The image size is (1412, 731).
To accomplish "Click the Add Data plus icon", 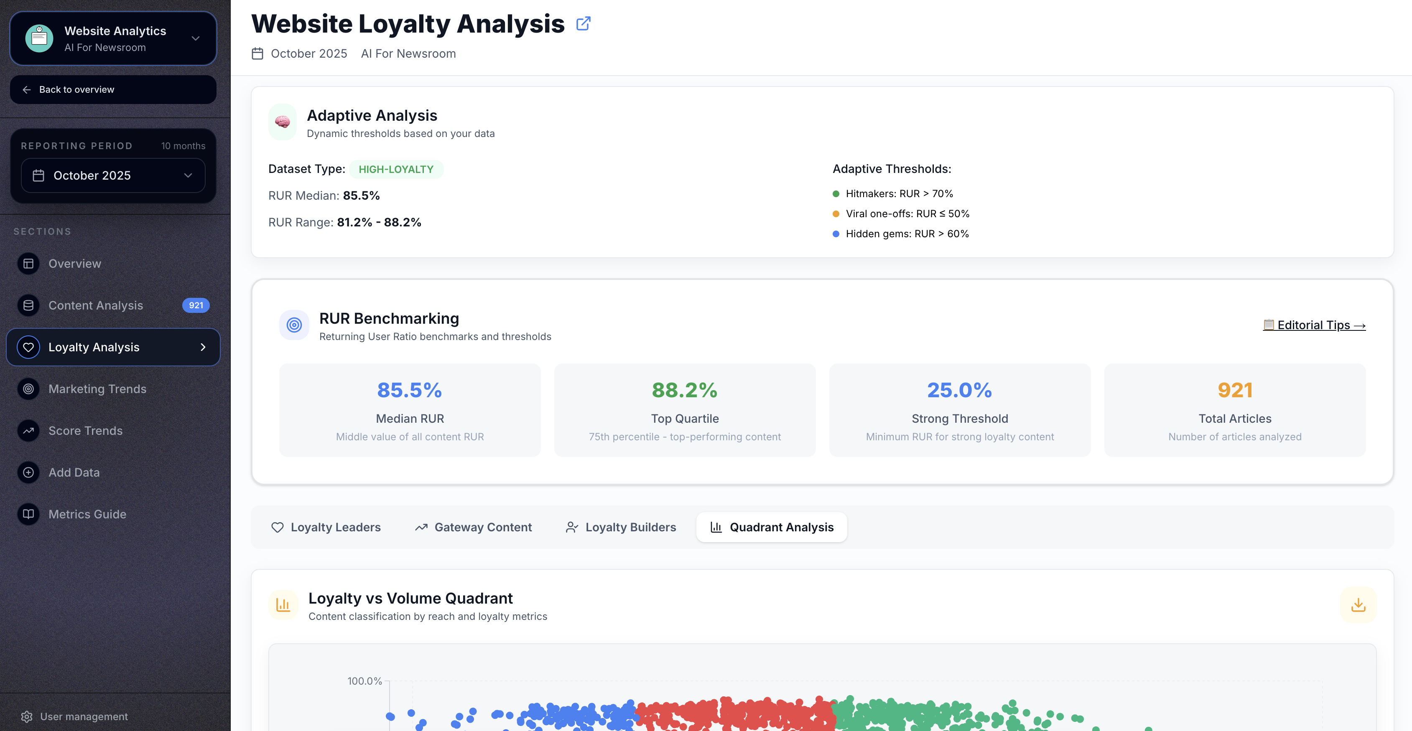I will coord(28,472).
